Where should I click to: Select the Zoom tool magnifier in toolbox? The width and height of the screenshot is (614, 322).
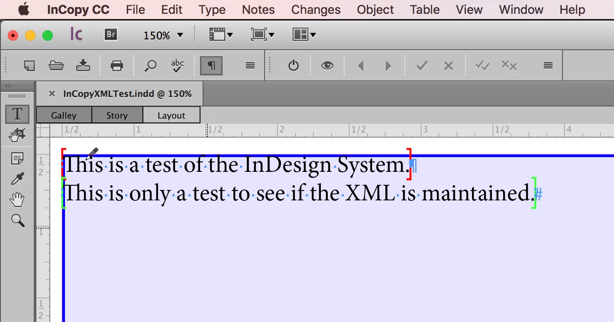tap(17, 220)
